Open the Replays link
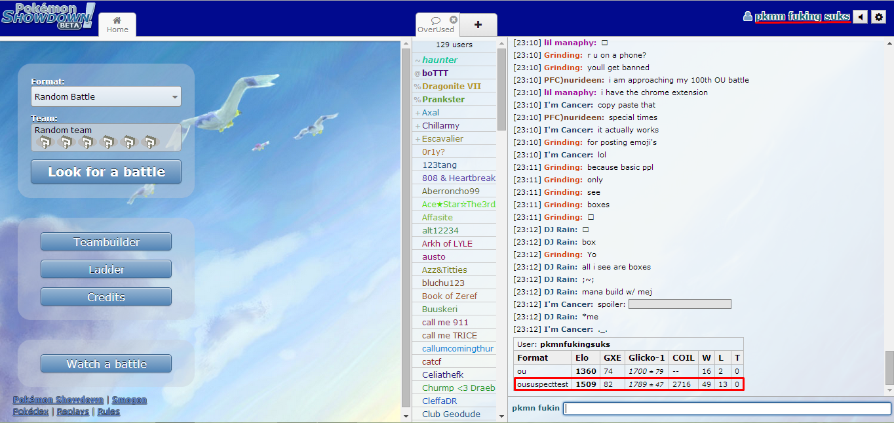 pos(72,412)
